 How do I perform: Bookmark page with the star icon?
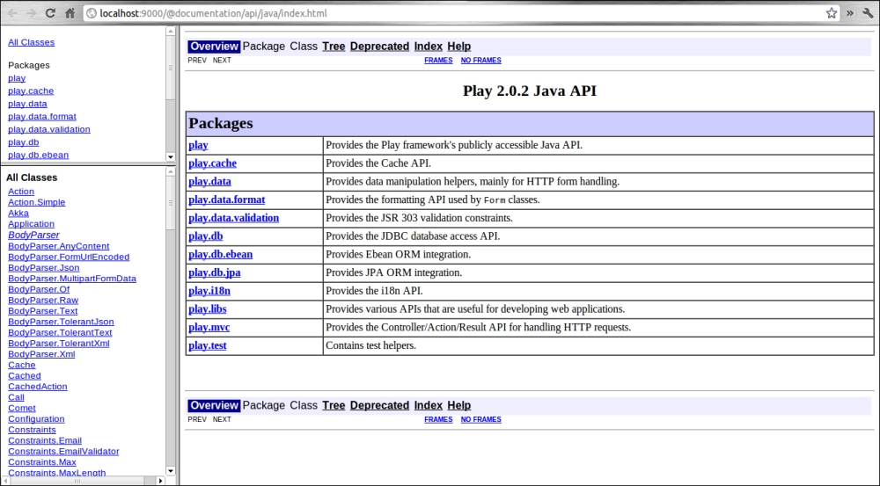click(x=832, y=13)
